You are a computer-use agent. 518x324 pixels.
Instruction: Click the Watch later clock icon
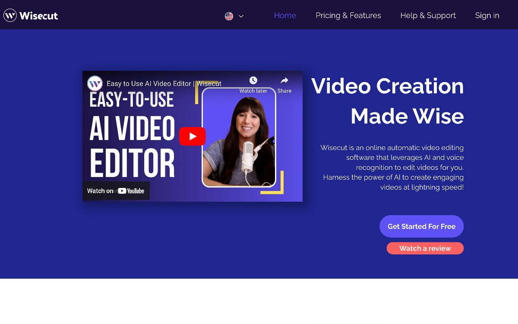tap(253, 81)
